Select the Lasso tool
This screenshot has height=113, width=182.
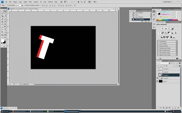(x=2, y=14)
